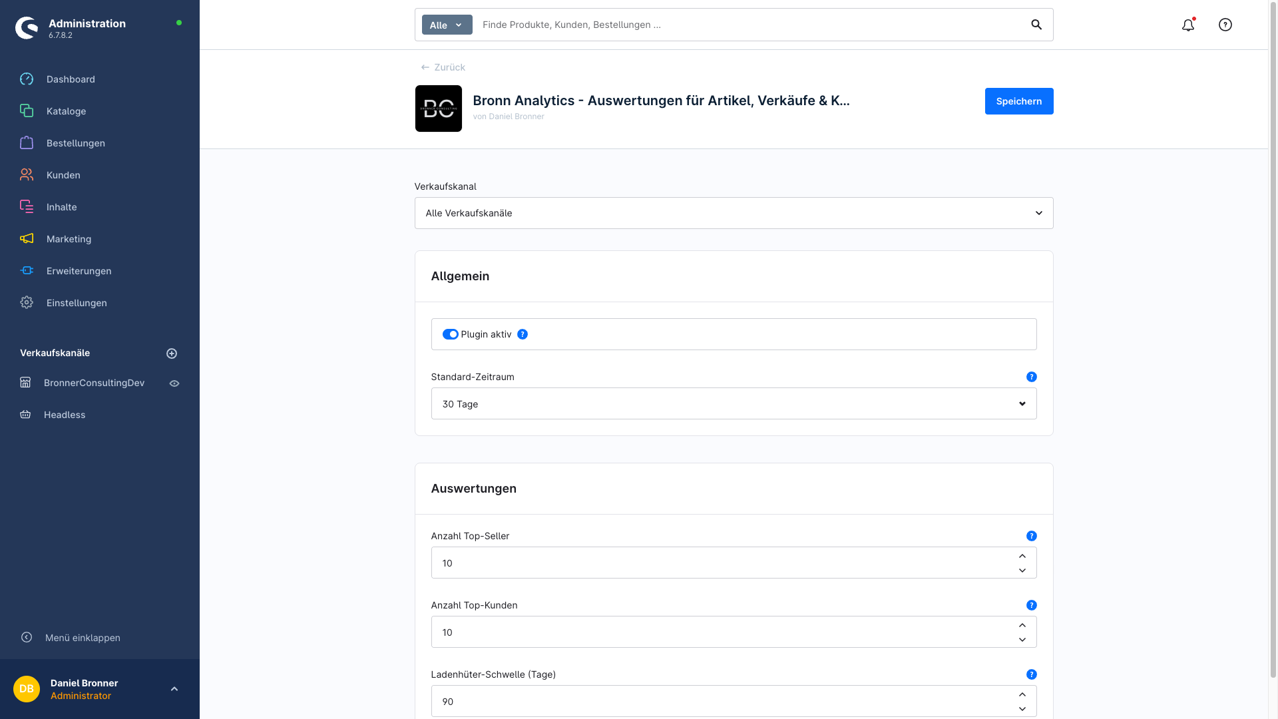Open the Verkaufskanal selection dropdown
Viewport: 1278px width, 719px height.
point(734,213)
